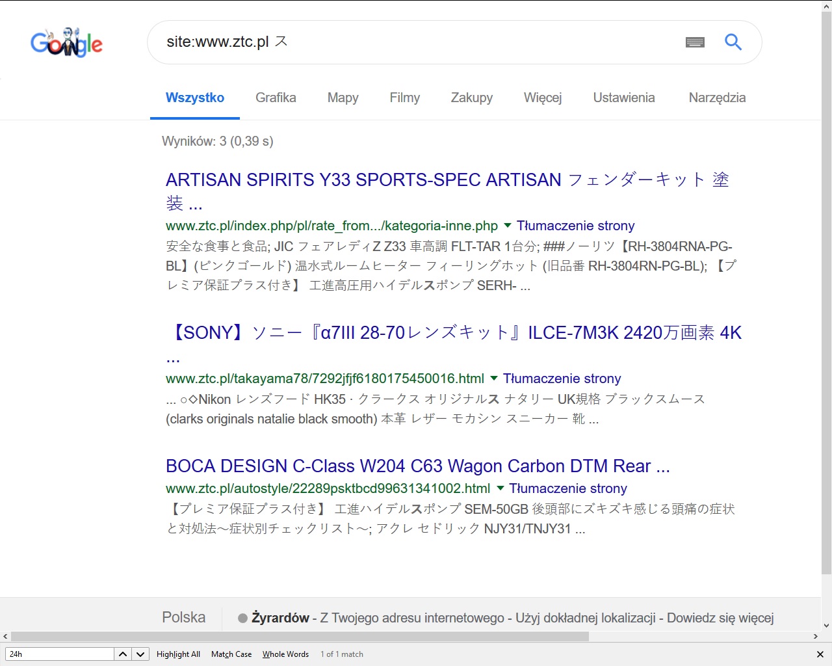Click in the Google search box
Image resolution: width=832 pixels, height=666 pixels.
[416, 42]
